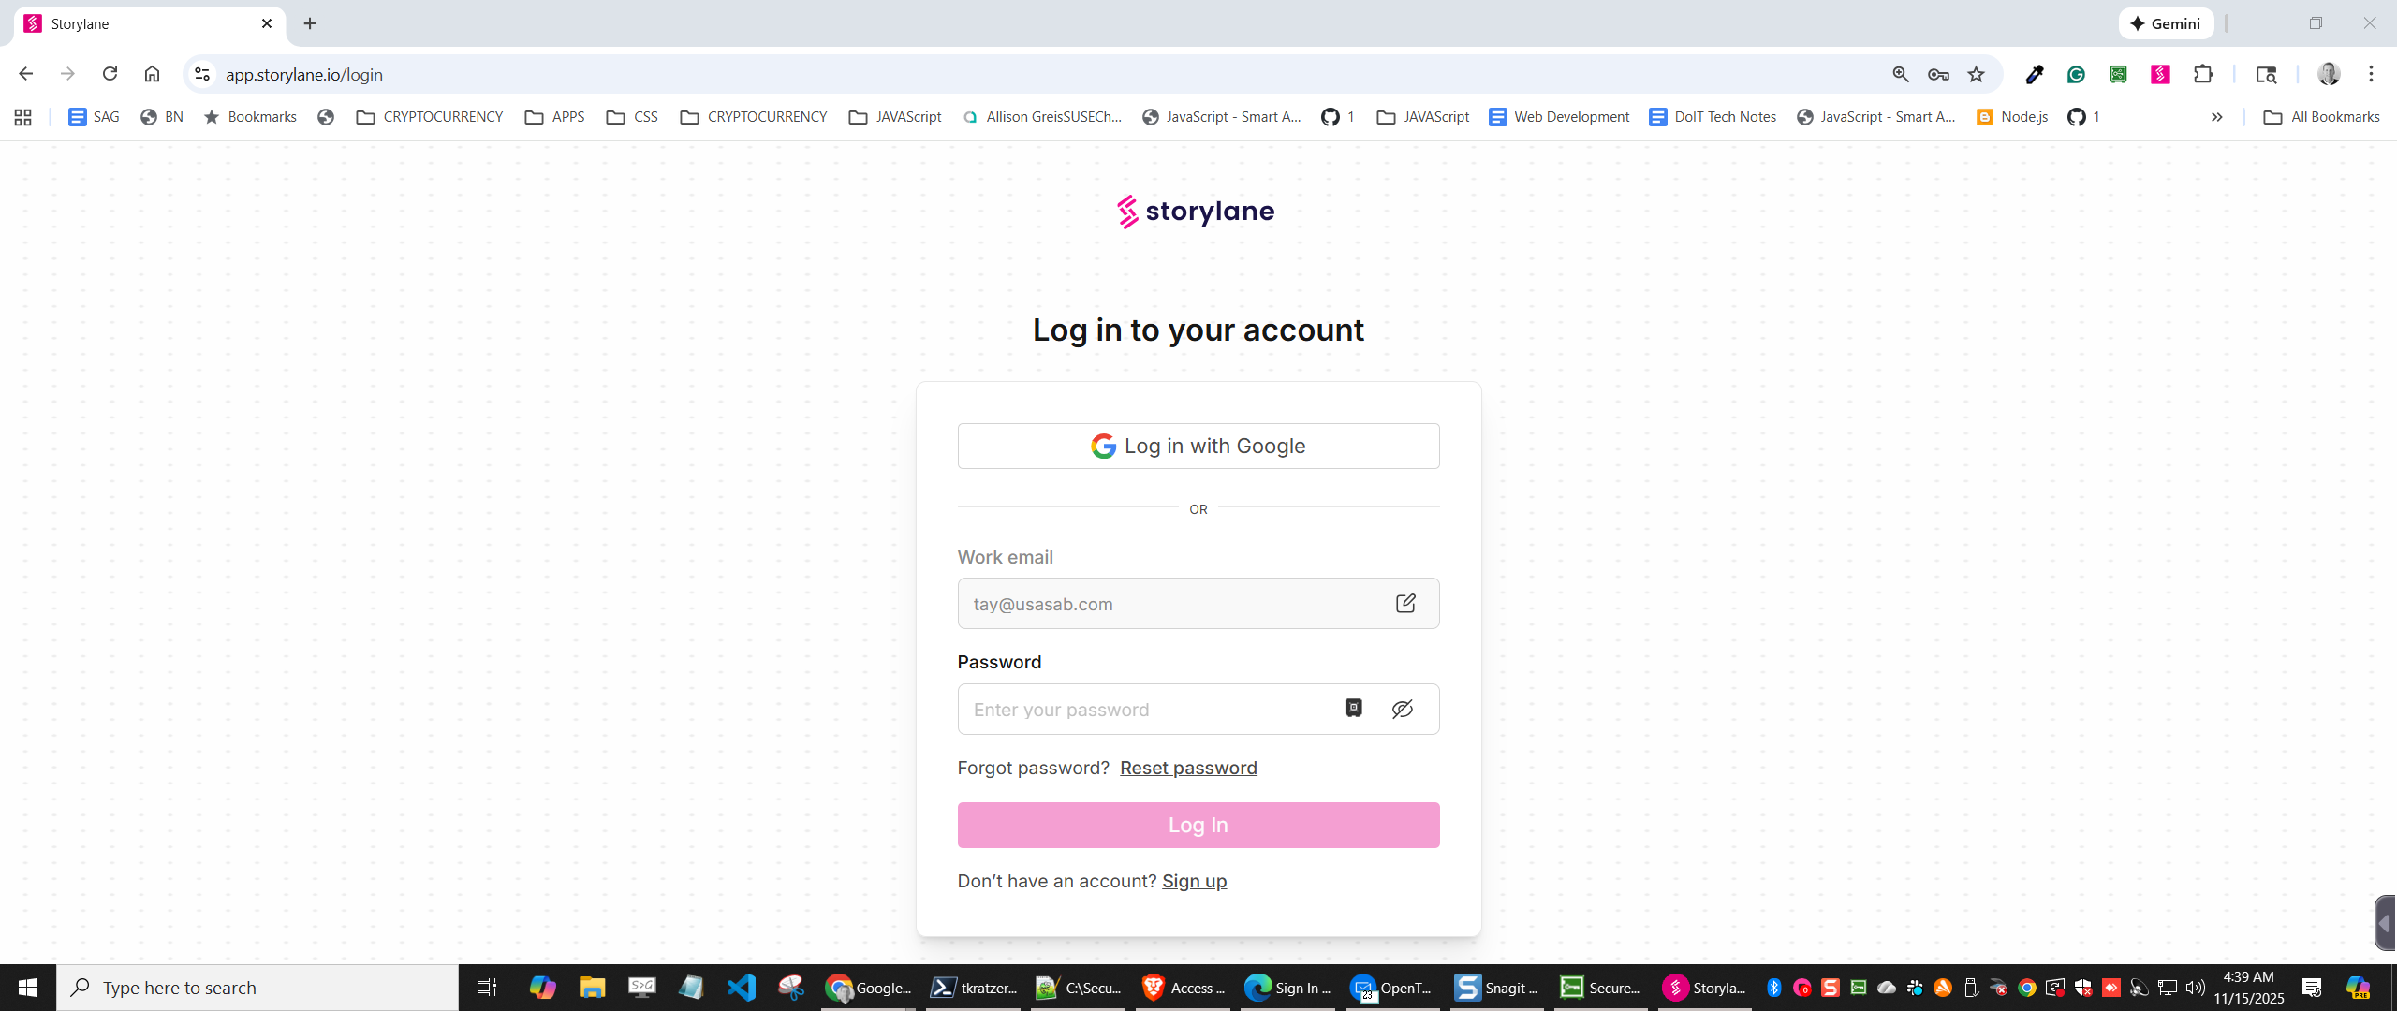
Task: Click the edit email pencil icon
Action: 1404,603
